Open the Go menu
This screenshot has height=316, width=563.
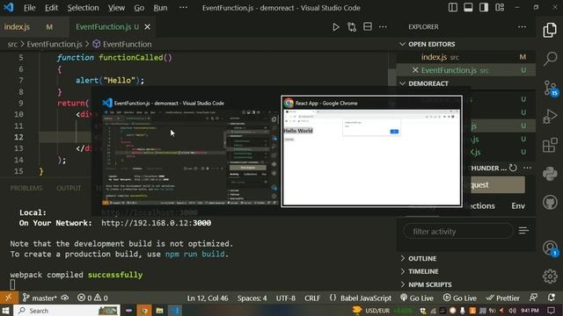tap(139, 8)
